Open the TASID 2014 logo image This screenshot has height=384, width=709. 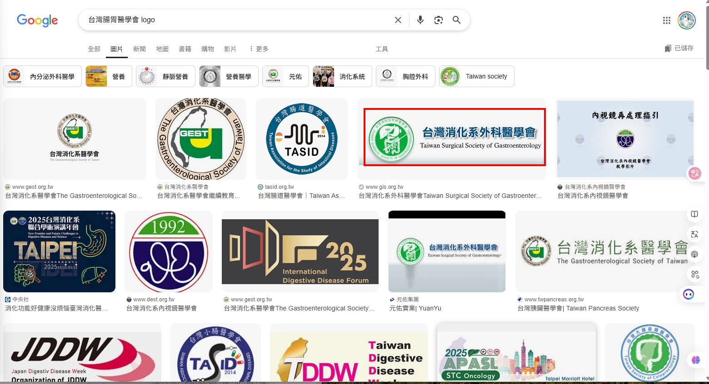[302, 139]
